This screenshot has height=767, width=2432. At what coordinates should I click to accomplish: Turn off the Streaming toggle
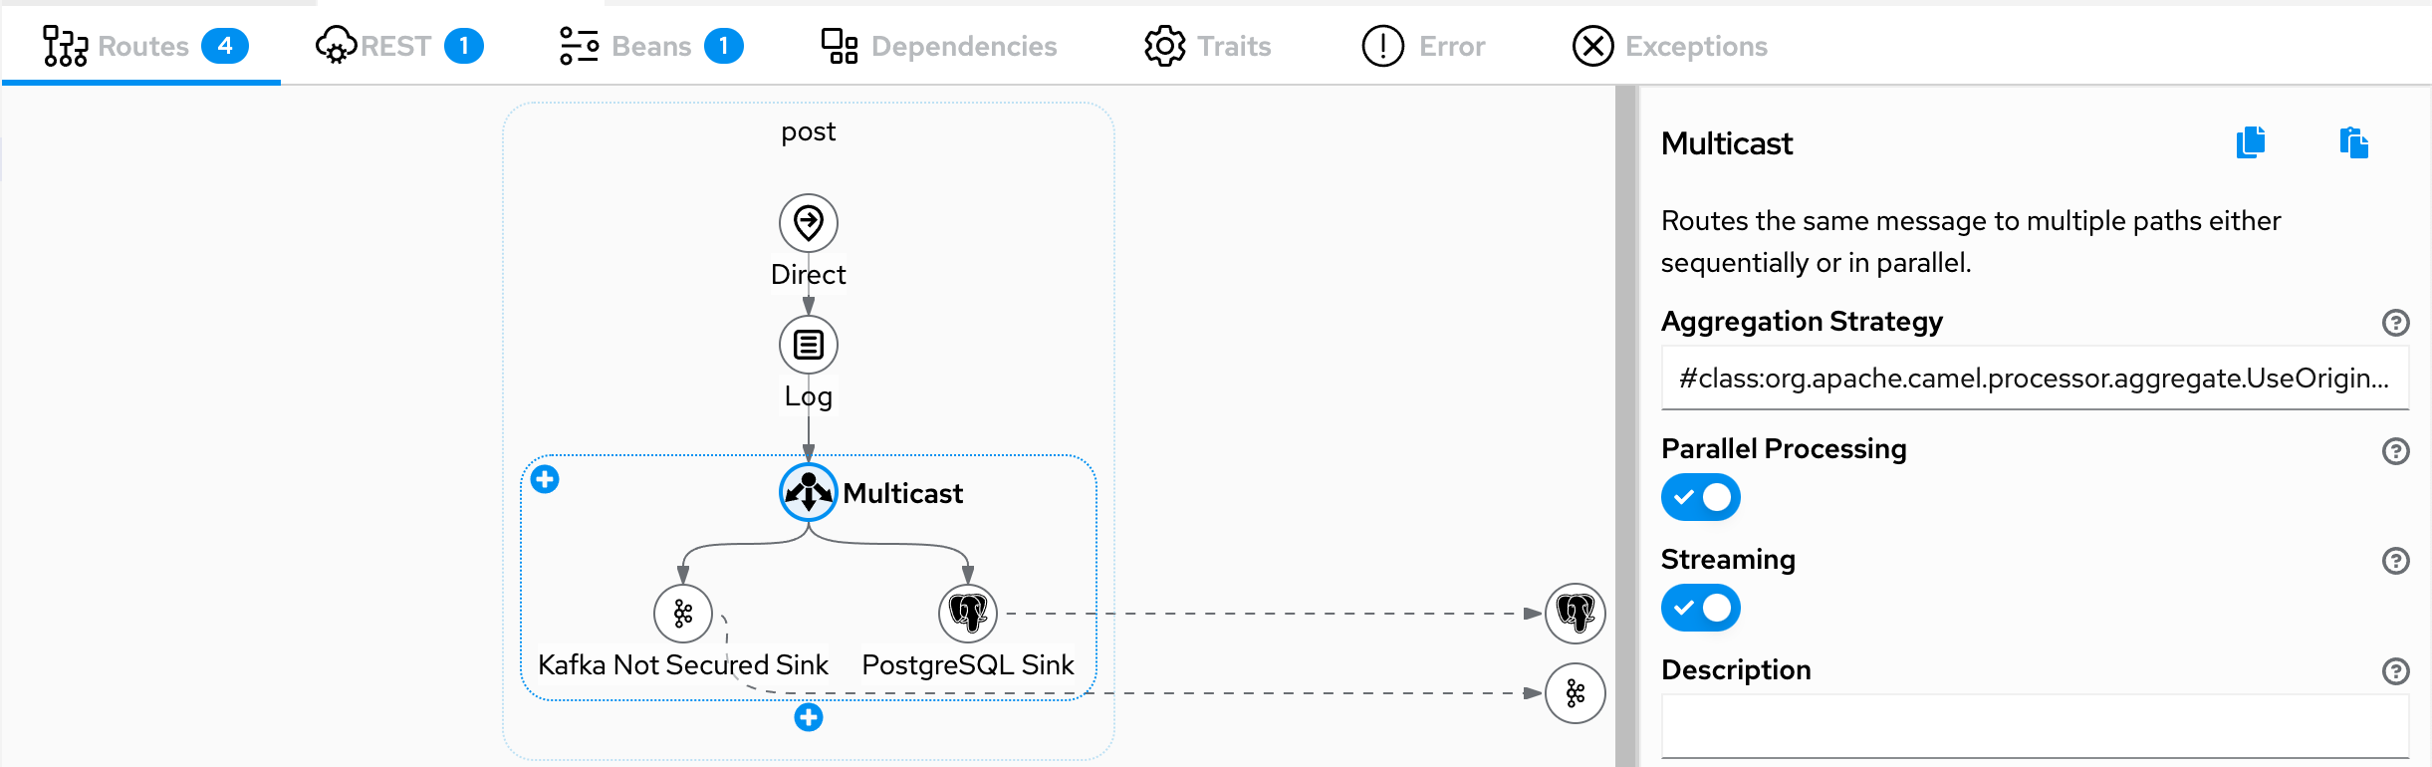click(1700, 608)
